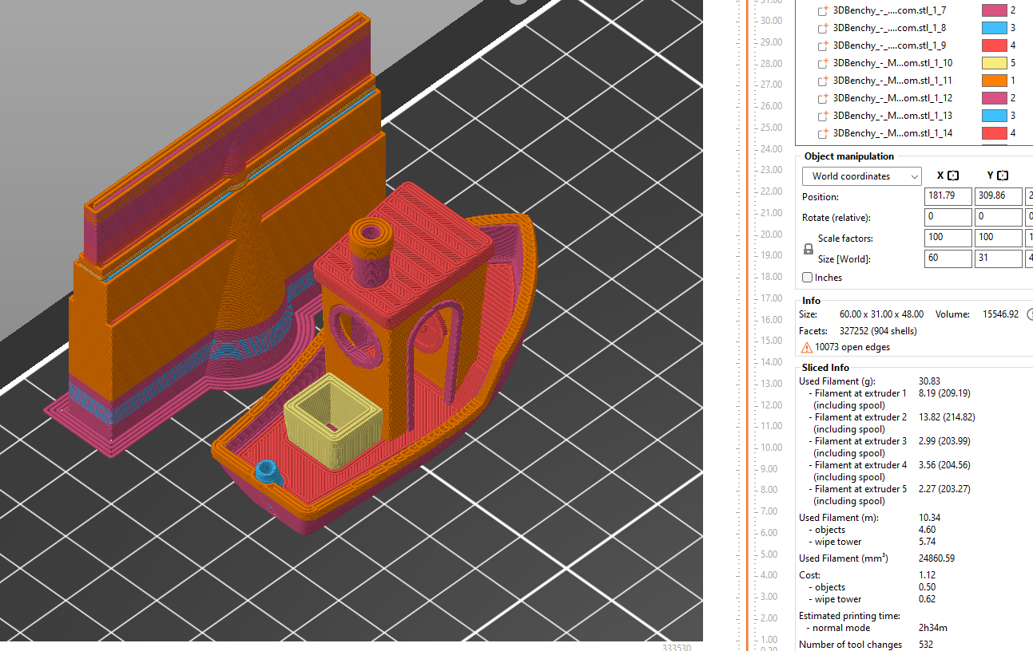
Task: Click the red extruder swatch for stl_1_9
Action: (995, 45)
